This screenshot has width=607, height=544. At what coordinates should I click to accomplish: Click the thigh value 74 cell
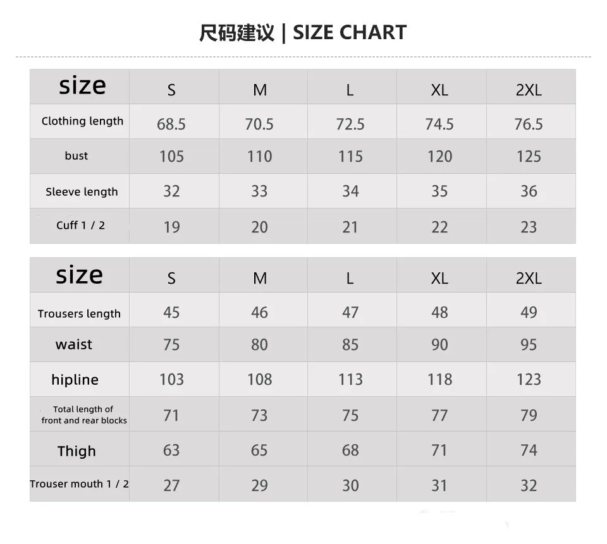coord(529,450)
